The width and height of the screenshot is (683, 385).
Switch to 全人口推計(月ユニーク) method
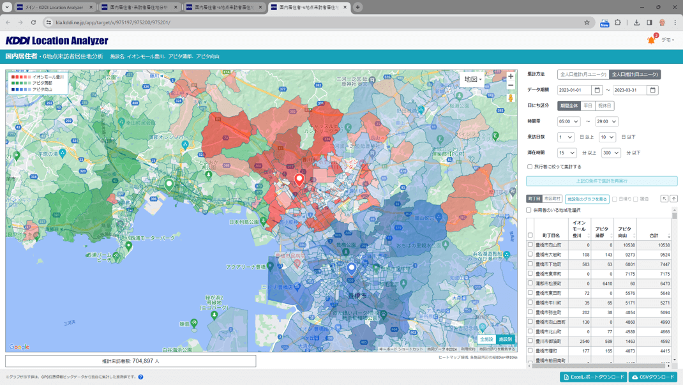tap(583, 75)
